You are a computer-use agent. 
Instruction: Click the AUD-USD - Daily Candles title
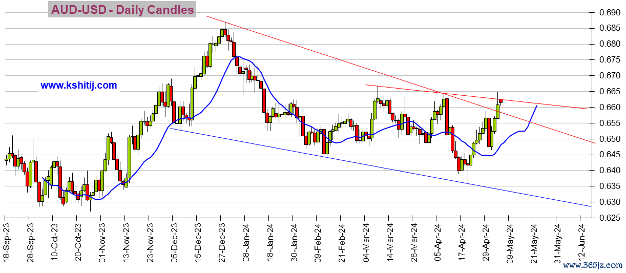click(122, 10)
